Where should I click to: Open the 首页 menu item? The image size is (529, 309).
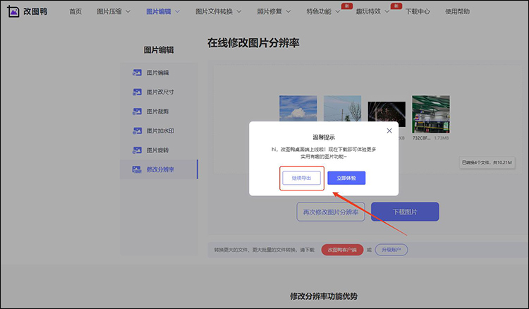(x=75, y=11)
